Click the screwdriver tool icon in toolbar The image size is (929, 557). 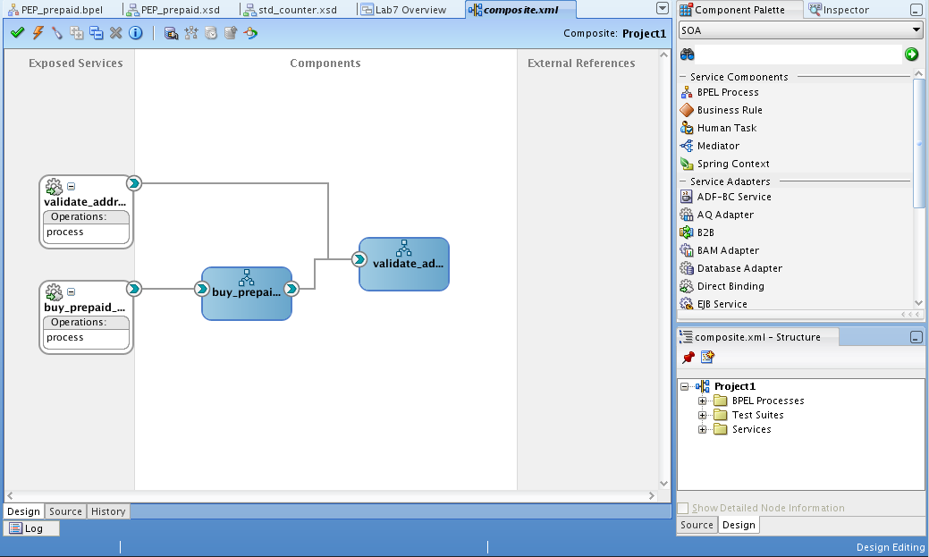(x=57, y=32)
